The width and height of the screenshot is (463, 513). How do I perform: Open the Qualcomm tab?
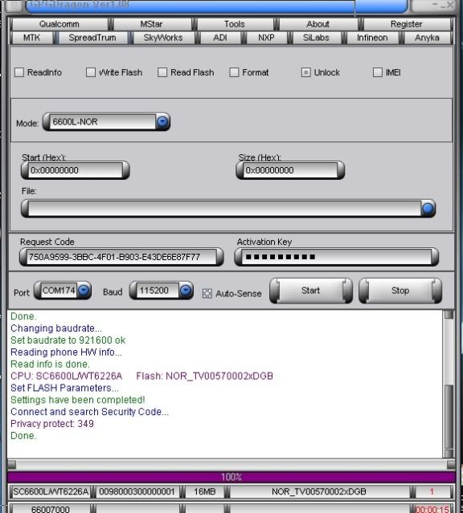click(x=59, y=24)
